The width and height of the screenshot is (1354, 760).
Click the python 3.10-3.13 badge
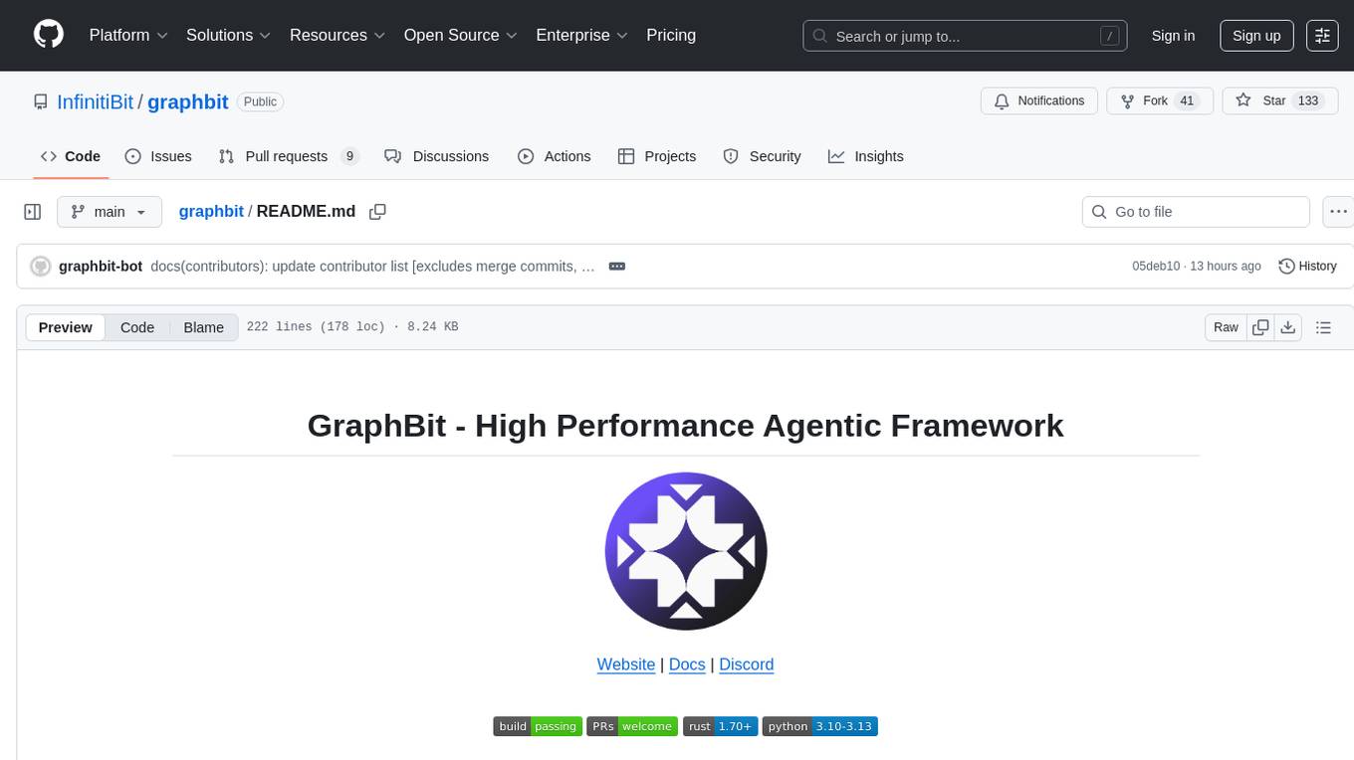point(819,726)
